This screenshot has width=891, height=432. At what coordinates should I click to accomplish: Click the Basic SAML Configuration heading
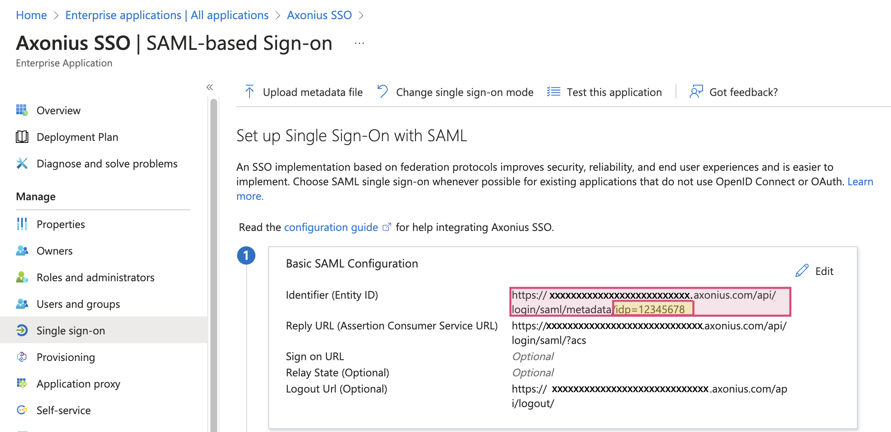[352, 263]
